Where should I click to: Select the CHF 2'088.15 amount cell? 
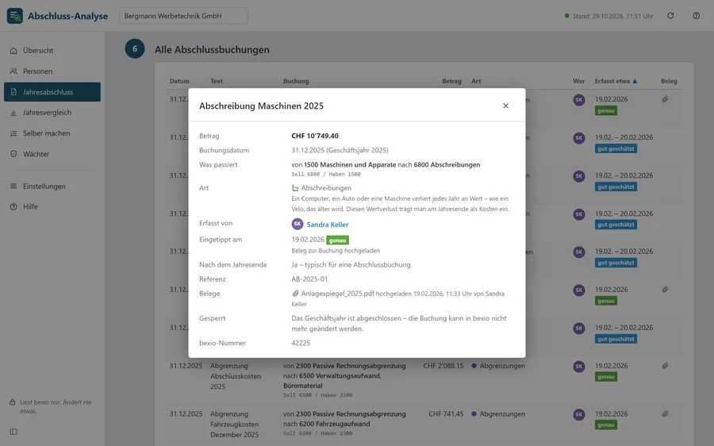(x=443, y=366)
